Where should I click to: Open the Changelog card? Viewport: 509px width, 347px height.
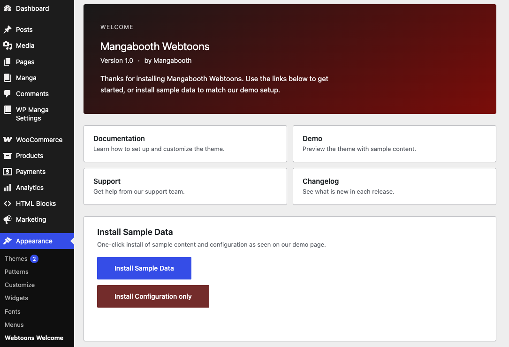pos(395,186)
